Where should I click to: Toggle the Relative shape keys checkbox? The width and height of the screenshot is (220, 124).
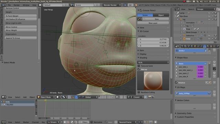pos(176,83)
